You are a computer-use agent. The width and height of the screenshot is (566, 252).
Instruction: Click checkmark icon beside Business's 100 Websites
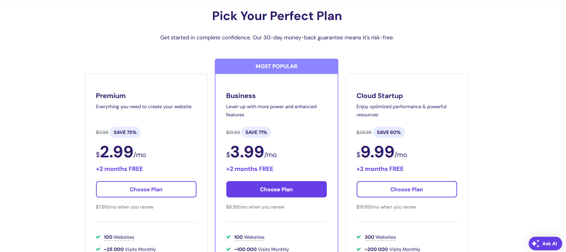[x=228, y=237]
